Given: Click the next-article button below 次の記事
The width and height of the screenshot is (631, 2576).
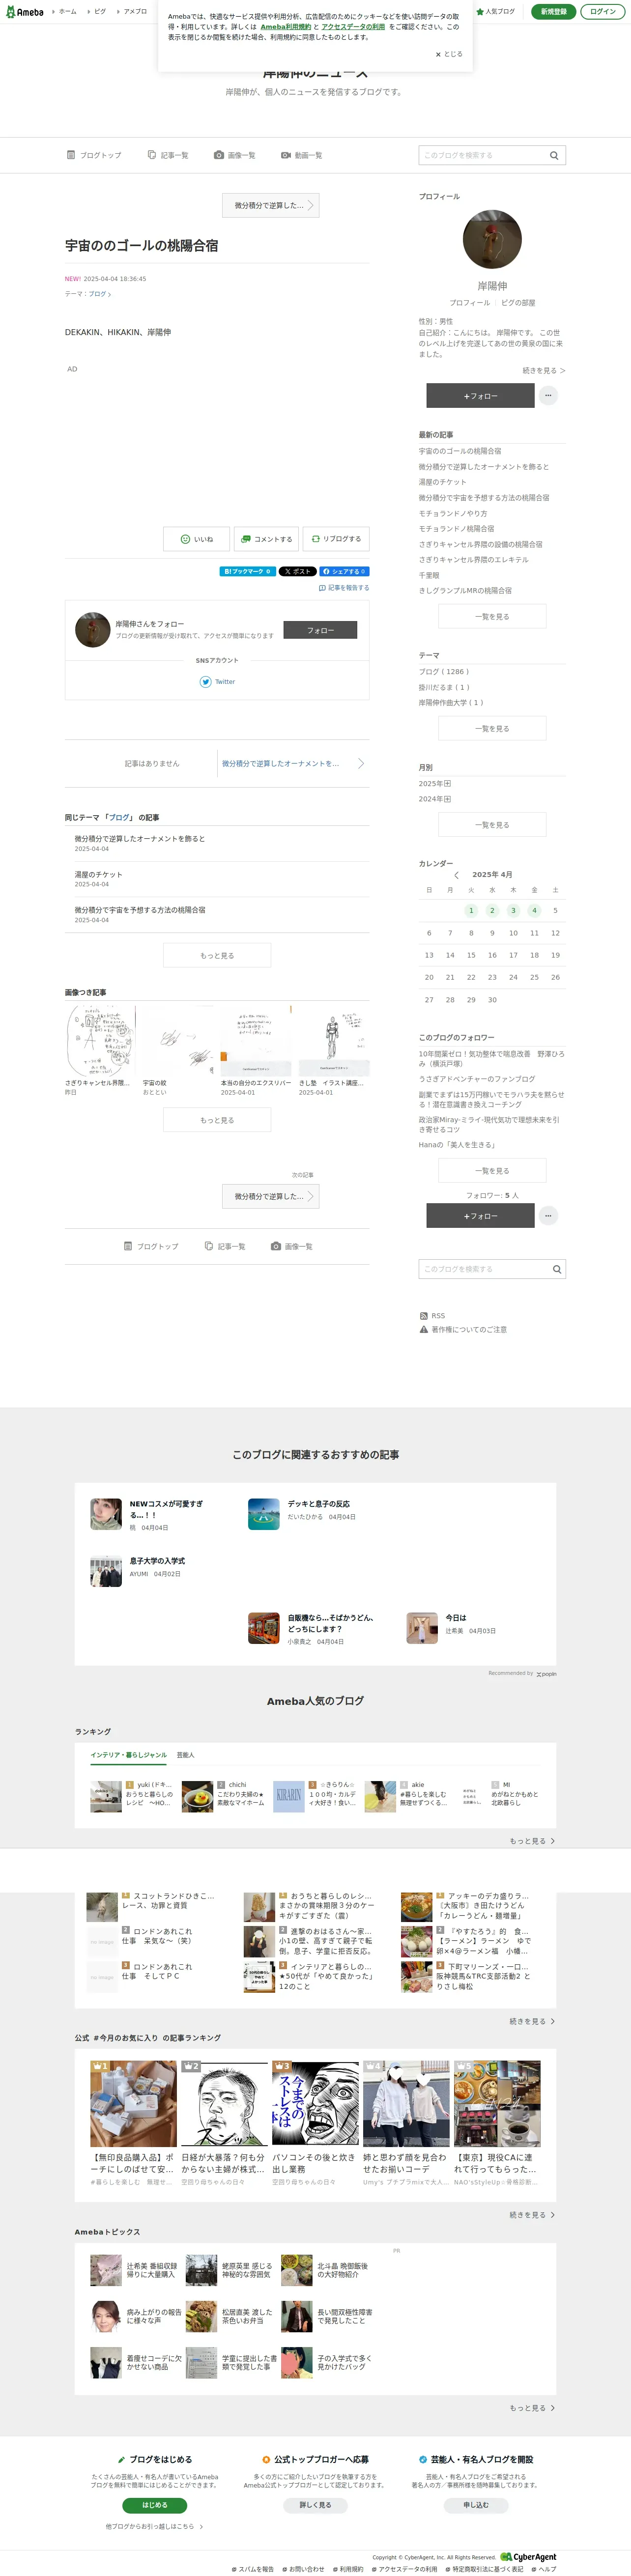Looking at the screenshot, I should 271,1196.
